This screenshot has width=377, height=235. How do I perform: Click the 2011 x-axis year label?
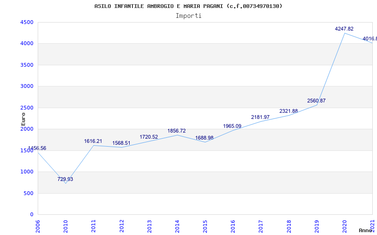tap(94, 226)
